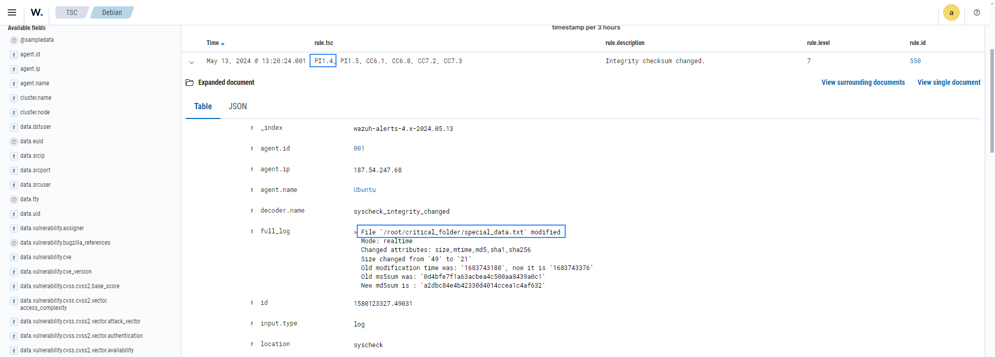
Task: Click the @sampledata field type icon
Action: 14,40
